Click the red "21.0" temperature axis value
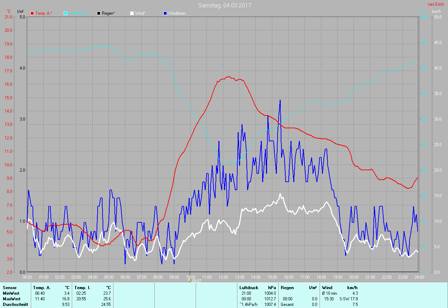This screenshot has height=308, width=448. pos(8,17)
